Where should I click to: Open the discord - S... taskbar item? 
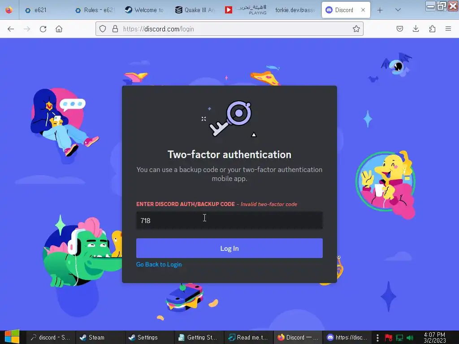[51, 337]
